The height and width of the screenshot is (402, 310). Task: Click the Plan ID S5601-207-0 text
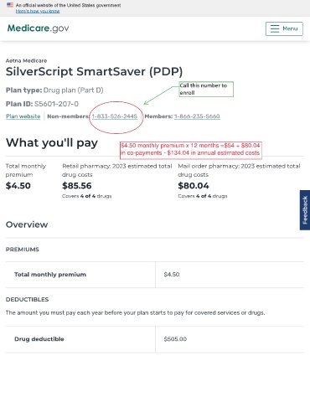42,104
